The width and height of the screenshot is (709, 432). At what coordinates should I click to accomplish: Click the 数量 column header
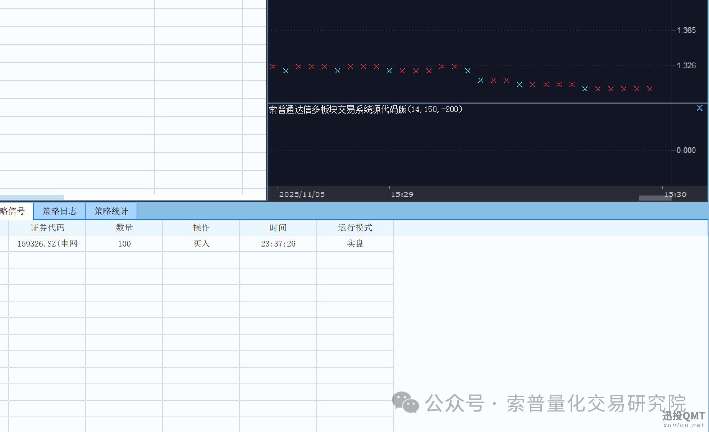click(124, 227)
